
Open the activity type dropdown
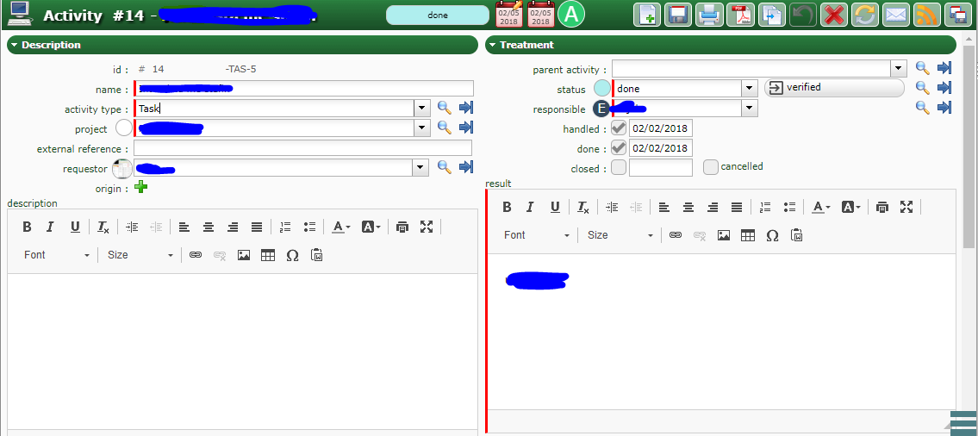point(422,108)
